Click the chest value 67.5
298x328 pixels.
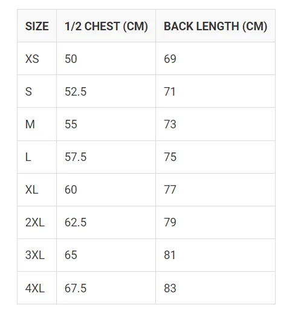[x=76, y=288]
